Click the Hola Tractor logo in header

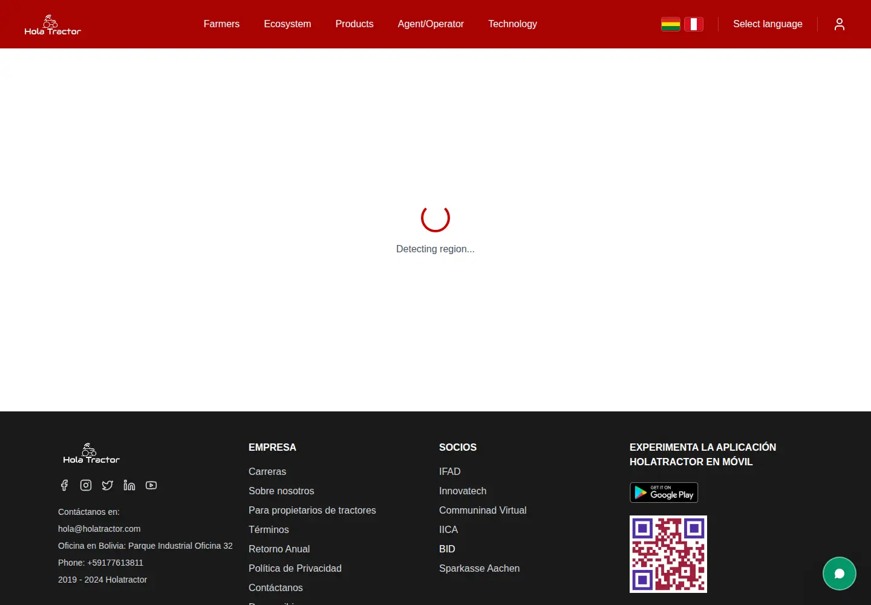tap(53, 25)
